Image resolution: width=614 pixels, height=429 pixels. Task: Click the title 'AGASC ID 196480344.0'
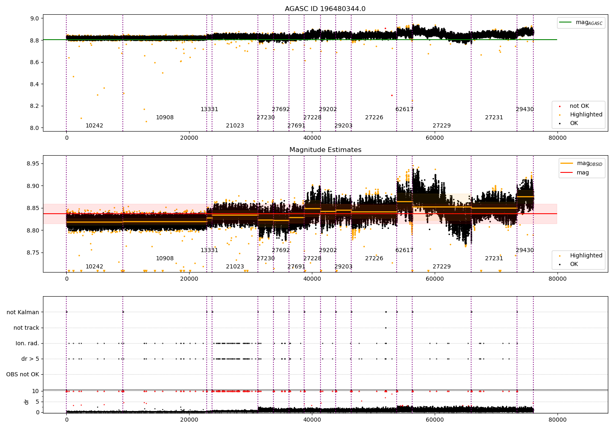pos(325,9)
